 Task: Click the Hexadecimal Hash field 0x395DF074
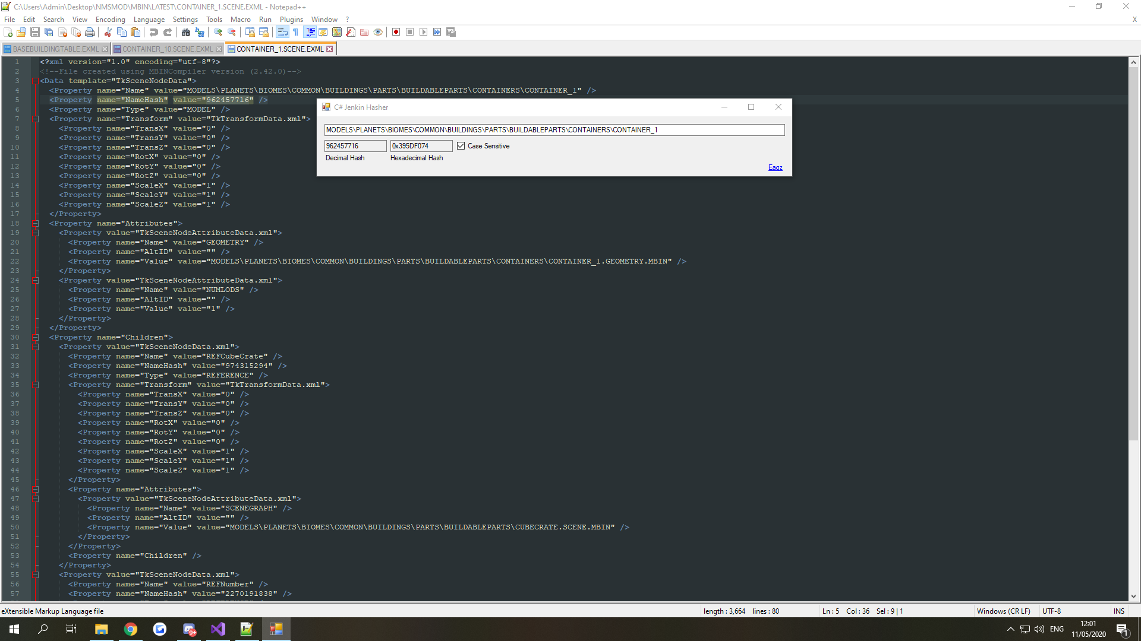pyautogui.click(x=421, y=146)
